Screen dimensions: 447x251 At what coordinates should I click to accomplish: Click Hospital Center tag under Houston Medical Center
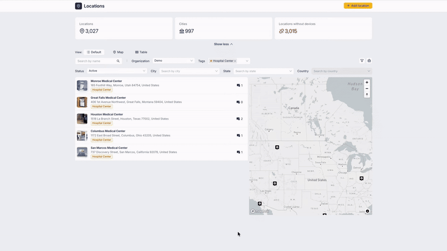tap(101, 123)
